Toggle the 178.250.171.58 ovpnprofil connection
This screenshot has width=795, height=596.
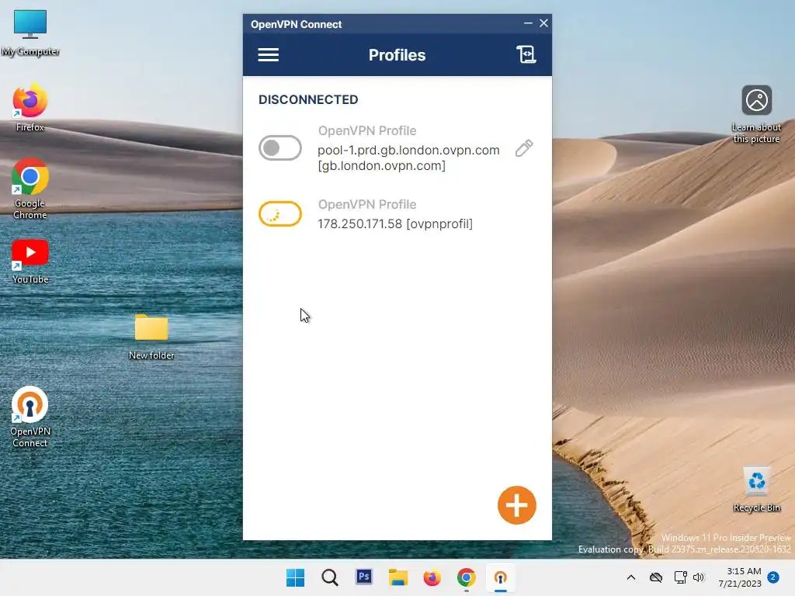(279, 214)
